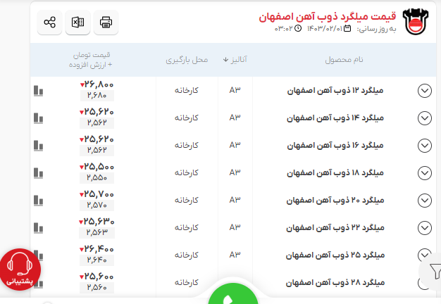Open chart icon for rebar 25 row
441x304 pixels.
coord(39,255)
